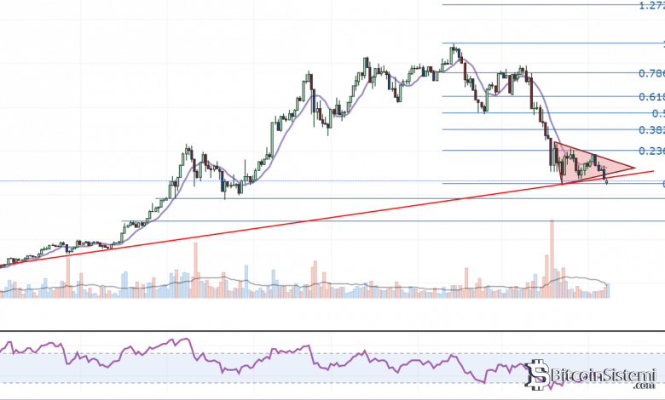Viewport: 665px width, 400px height.
Task: Select the 0.5 Fibonacci level label
Action: click(656, 112)
